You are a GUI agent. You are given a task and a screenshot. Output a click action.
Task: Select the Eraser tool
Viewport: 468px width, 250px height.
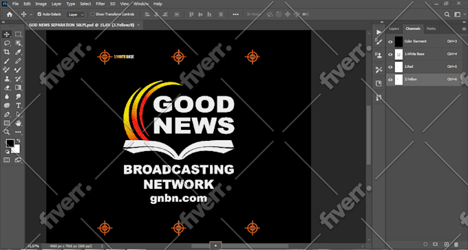[x=7, y=88]
